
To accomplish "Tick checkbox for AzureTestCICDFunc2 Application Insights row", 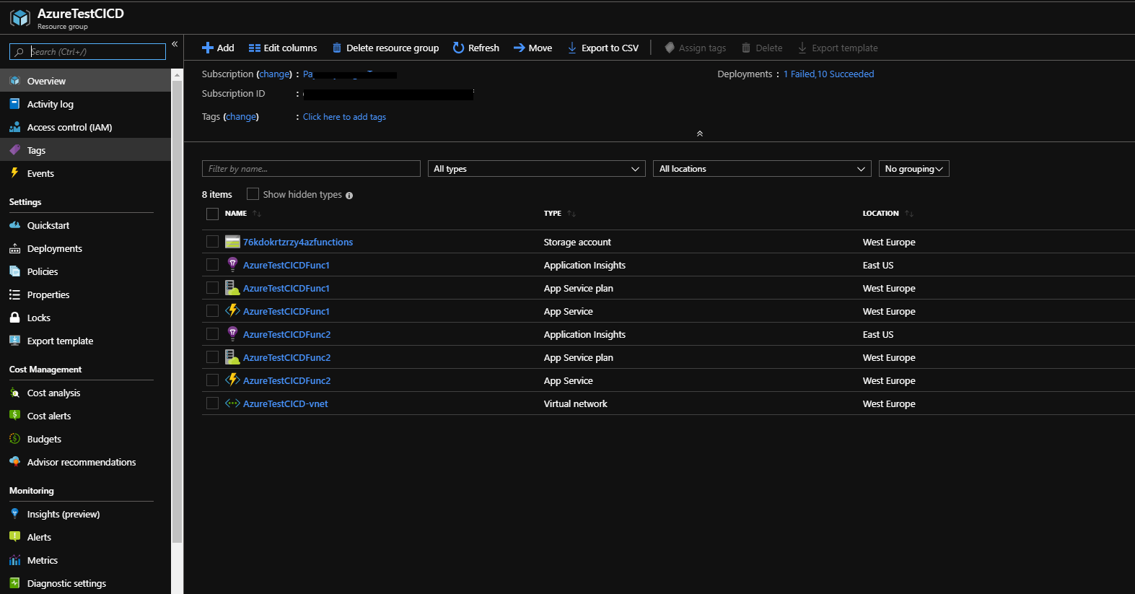I will click(212, 334).
